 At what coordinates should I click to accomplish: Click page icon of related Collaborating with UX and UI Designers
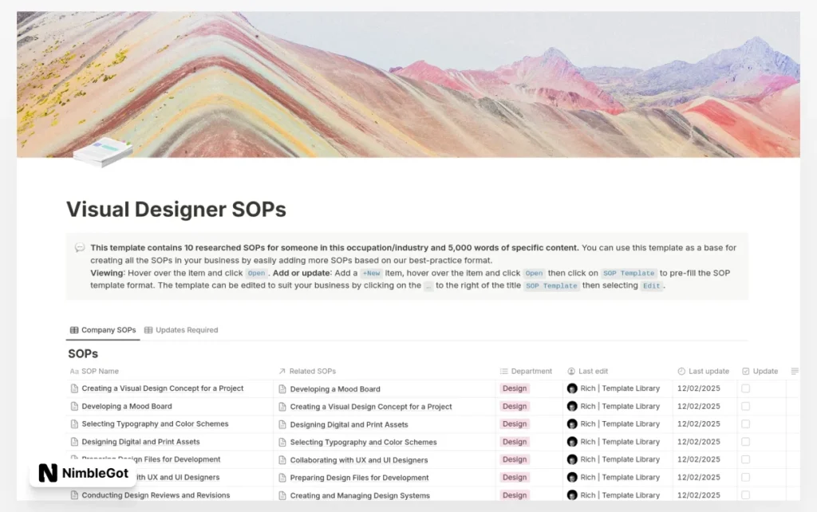282,460
